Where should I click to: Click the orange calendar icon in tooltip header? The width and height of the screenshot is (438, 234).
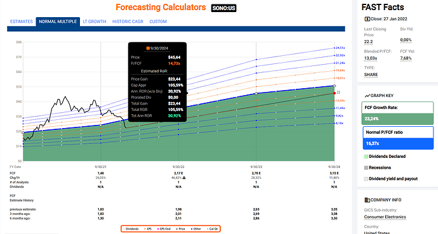[x=148, y=48]
